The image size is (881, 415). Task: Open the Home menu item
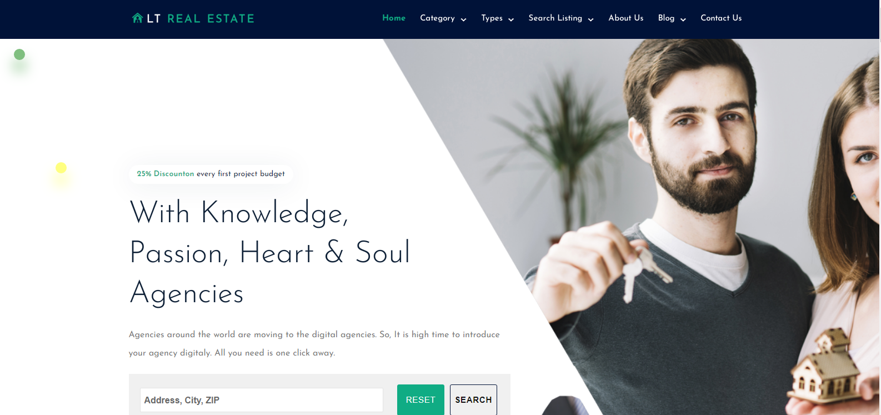[394, 18]
